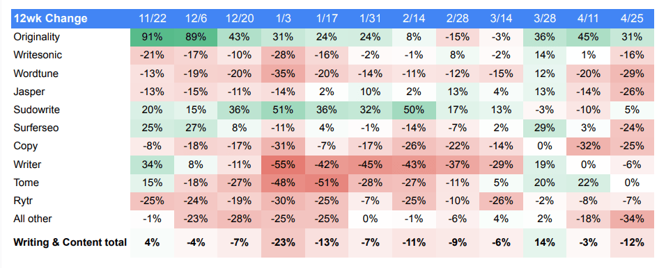Click the Surferseo 29% cell
The width and height of the screenshot is (666, 268).
tap(545, 128)
